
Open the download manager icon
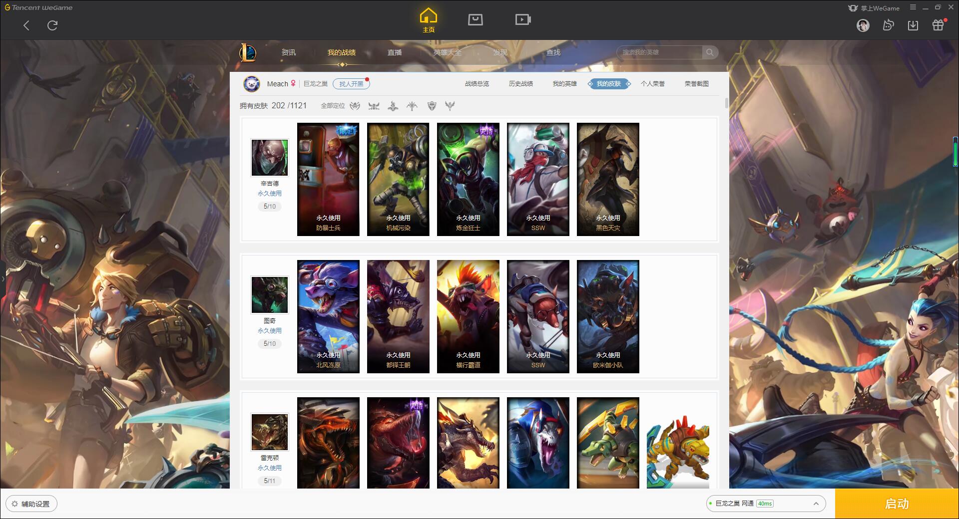tap(913, 25)
